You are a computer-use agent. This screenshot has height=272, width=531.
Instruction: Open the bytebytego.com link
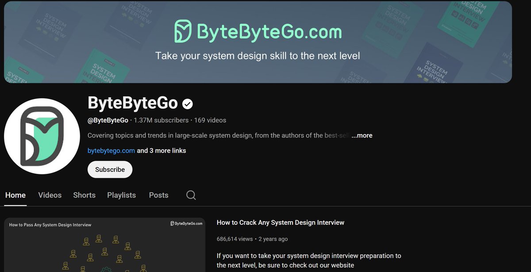pos(111,150)
